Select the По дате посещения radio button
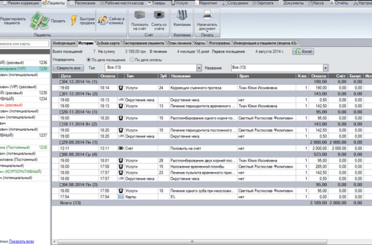 click(x=89, y=60)
